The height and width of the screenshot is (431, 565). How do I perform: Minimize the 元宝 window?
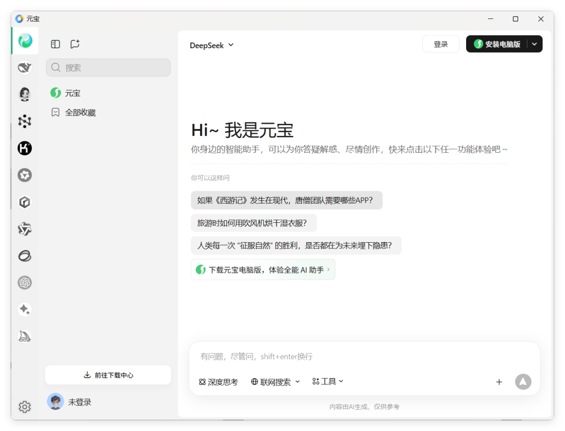[490, 19]
